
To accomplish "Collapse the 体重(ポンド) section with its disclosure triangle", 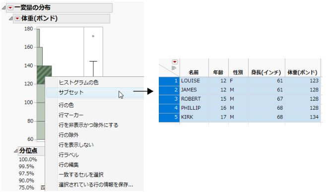I will coord(11,18).
